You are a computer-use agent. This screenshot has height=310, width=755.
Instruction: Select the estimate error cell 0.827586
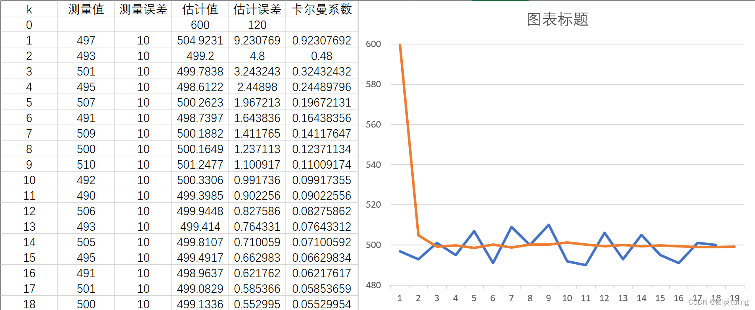257,211
